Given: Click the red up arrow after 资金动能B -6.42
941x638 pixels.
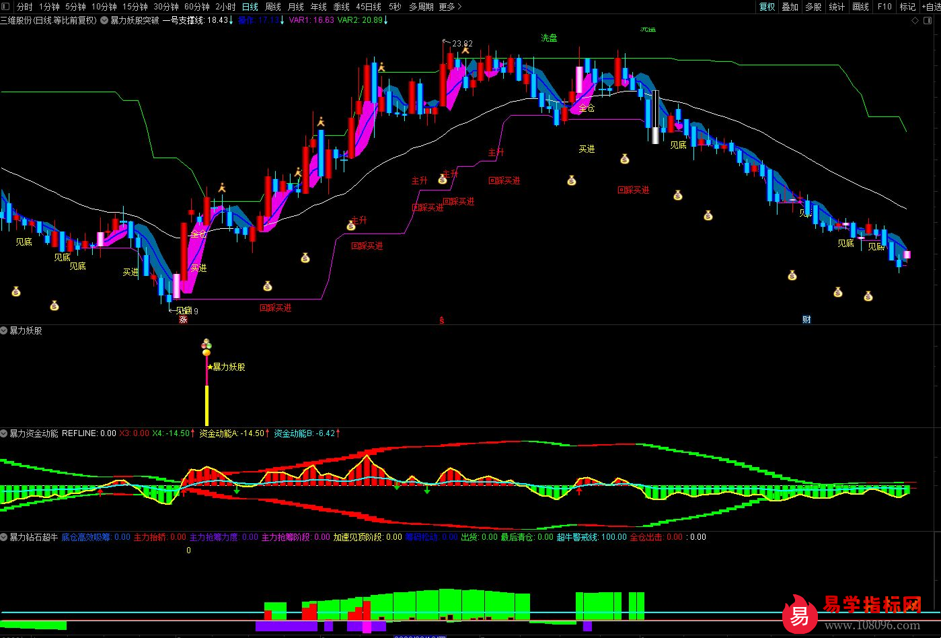Looking at the screenshot, I should pos(338,433).
